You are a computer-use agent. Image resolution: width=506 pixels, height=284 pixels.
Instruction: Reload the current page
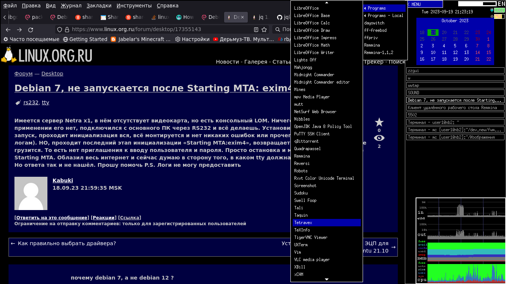click(x=31, y=30)
